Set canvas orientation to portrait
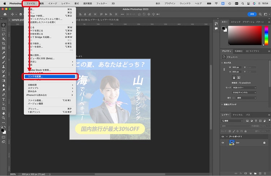 [234, 78]
